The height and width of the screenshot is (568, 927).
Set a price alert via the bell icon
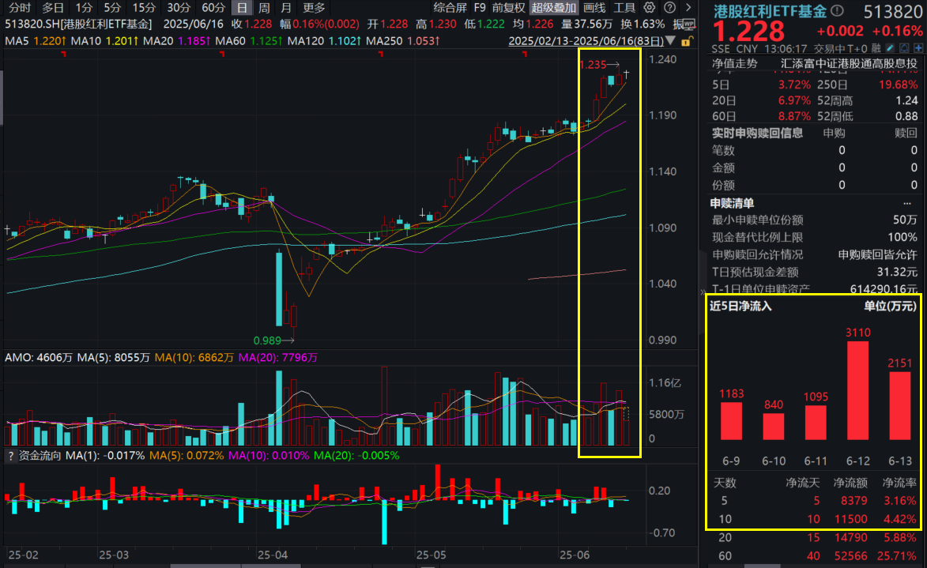tap(903, 47)
